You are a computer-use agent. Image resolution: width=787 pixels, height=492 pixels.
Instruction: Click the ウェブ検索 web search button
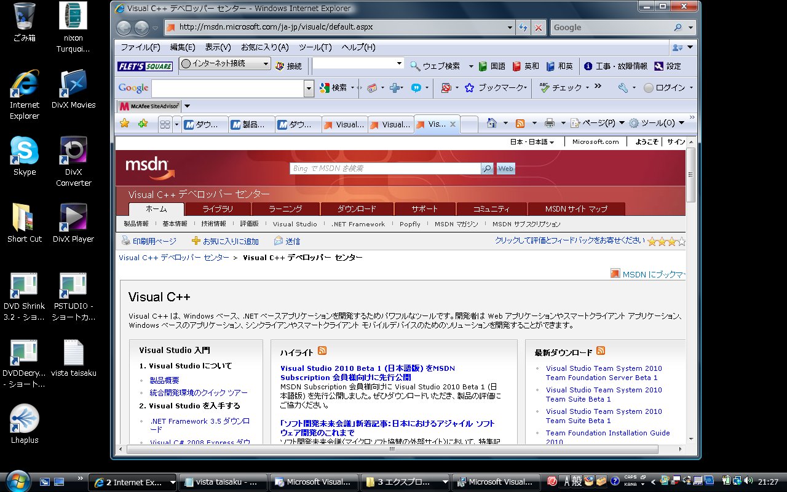pyautogui.click(x=435, y=66)
